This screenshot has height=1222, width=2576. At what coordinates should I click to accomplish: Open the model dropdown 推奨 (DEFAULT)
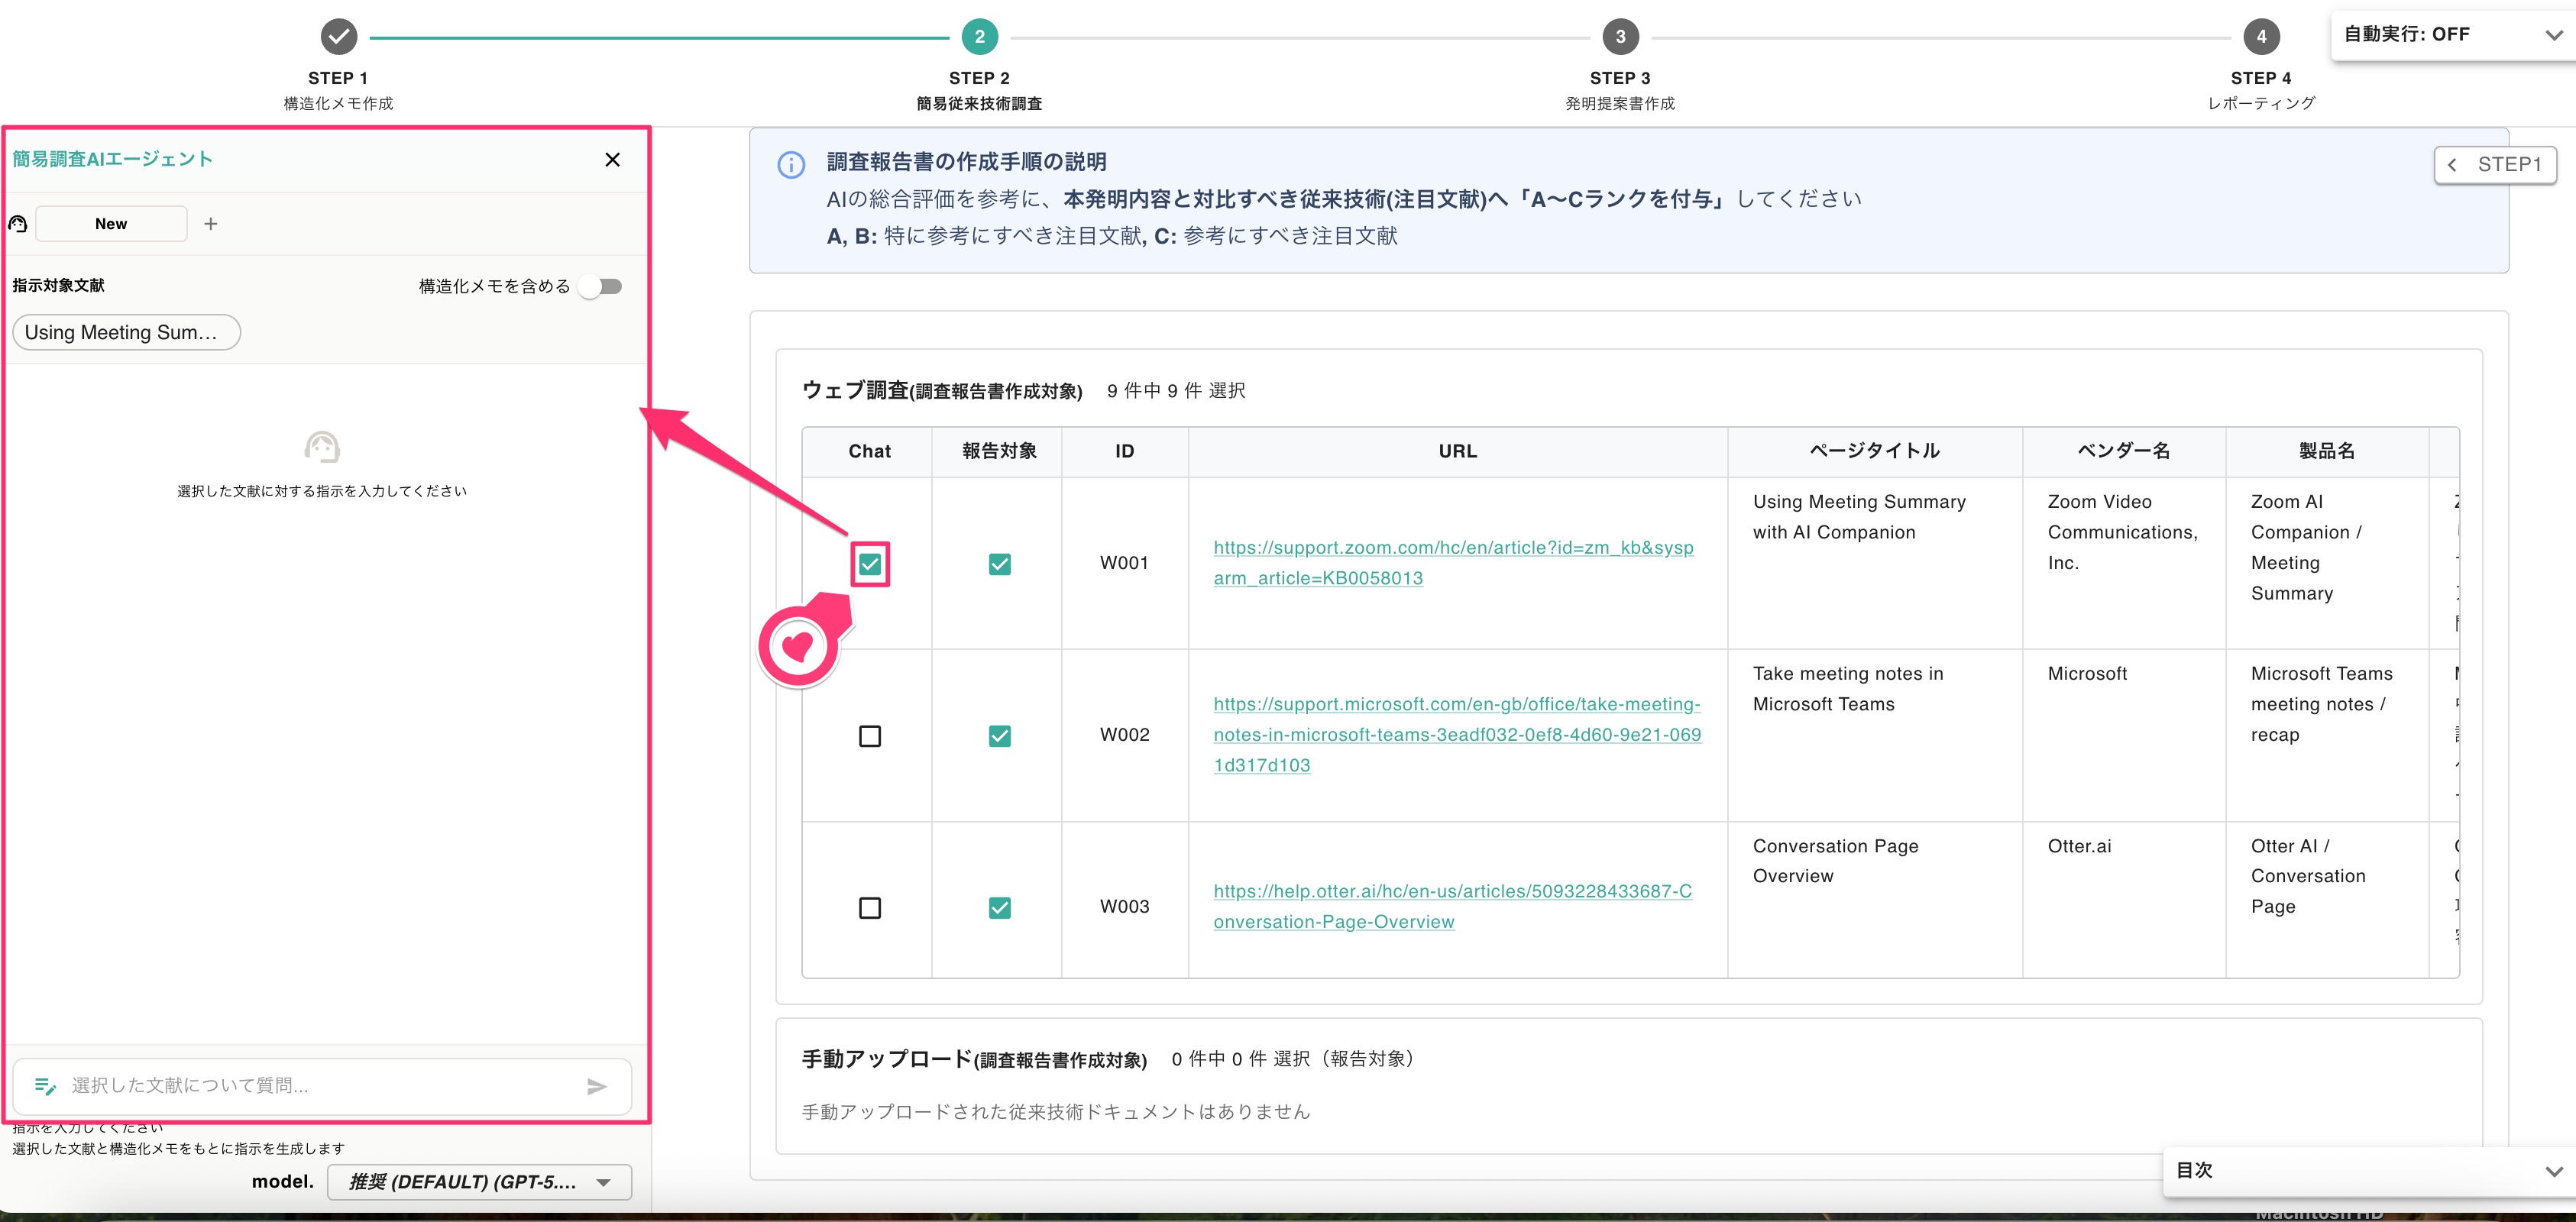[x=480, y=1182]
